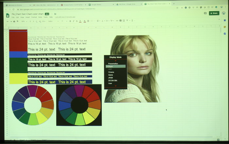Image resolution: width=229 pixels, height=144 pixels.
Task: Open the 123 number format dropdown
Action: coord(44,21)
